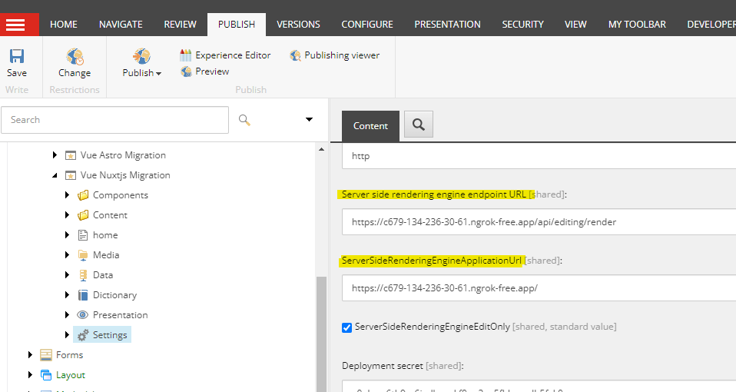Switch to the VIEW ribbon tab
This screenshot has height=392, width=736.
575,25
